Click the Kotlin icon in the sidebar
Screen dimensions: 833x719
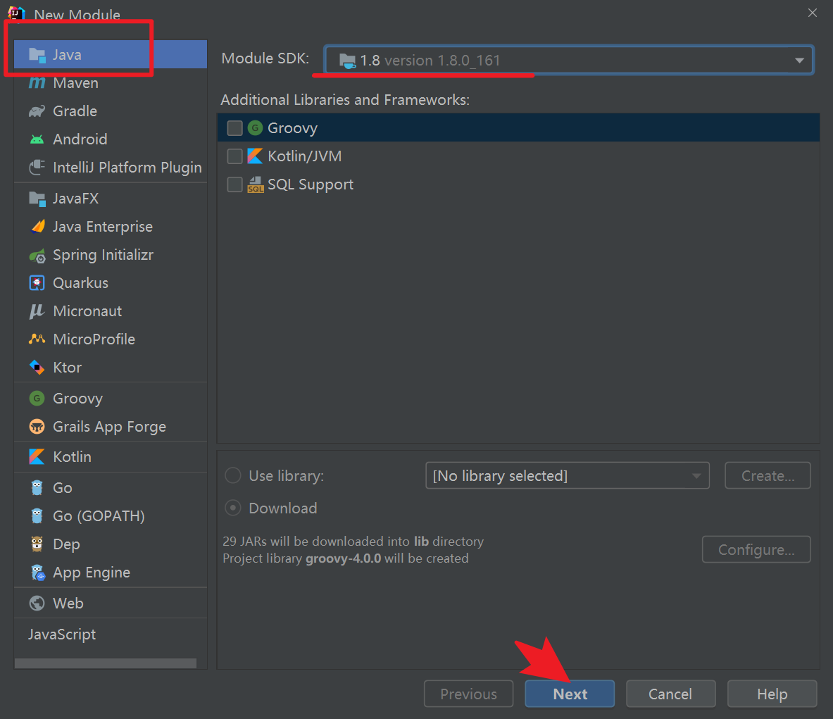pos(37,456)
